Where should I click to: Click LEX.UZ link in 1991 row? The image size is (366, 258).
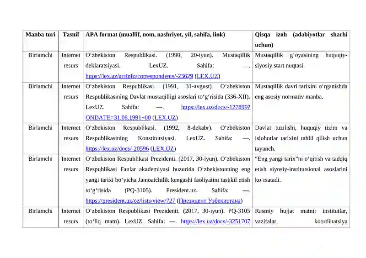point(165,118)
